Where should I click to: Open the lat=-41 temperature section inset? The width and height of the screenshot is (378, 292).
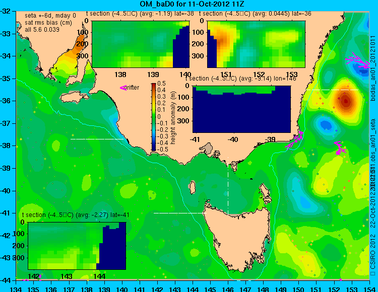click(x=77, y=246)
